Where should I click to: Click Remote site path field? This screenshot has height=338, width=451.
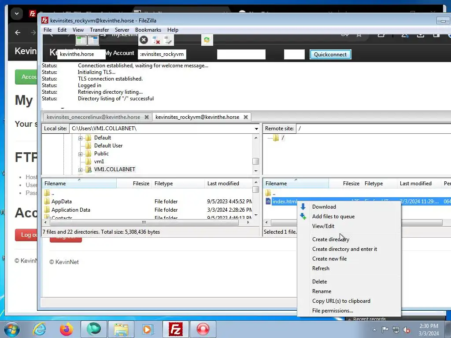click(x=374, y=129)
